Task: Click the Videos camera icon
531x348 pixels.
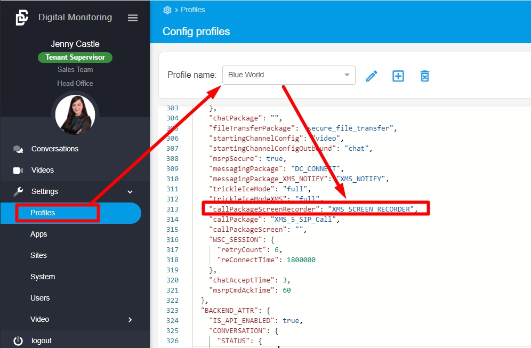Action: (x=18, y=171)
